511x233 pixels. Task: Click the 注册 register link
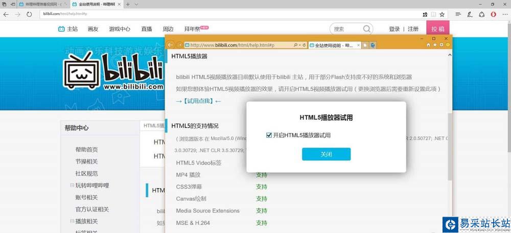413,29
